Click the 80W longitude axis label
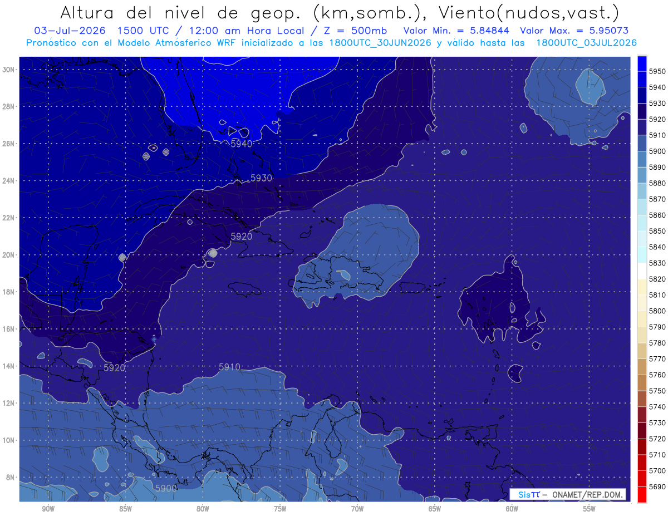The height and width of the screenshot is (516, 668). (203, 508)
